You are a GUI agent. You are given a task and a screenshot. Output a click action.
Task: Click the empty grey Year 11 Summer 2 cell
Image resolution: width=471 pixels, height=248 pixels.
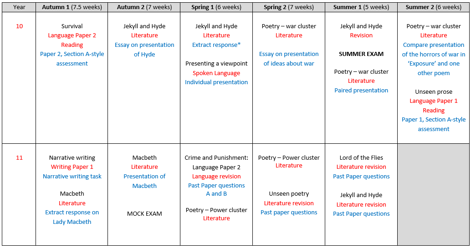coord(434,194)
